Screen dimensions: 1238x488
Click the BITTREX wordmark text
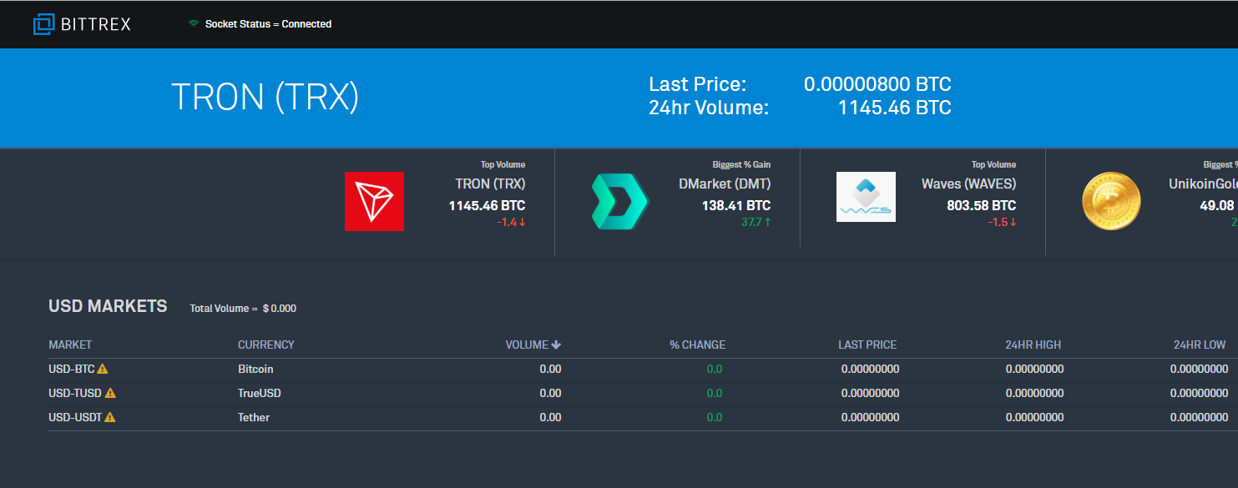point(96,24)
